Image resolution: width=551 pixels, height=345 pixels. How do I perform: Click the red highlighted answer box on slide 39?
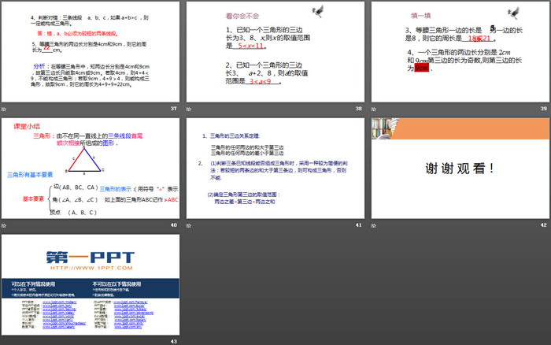[x=421, y=68]
